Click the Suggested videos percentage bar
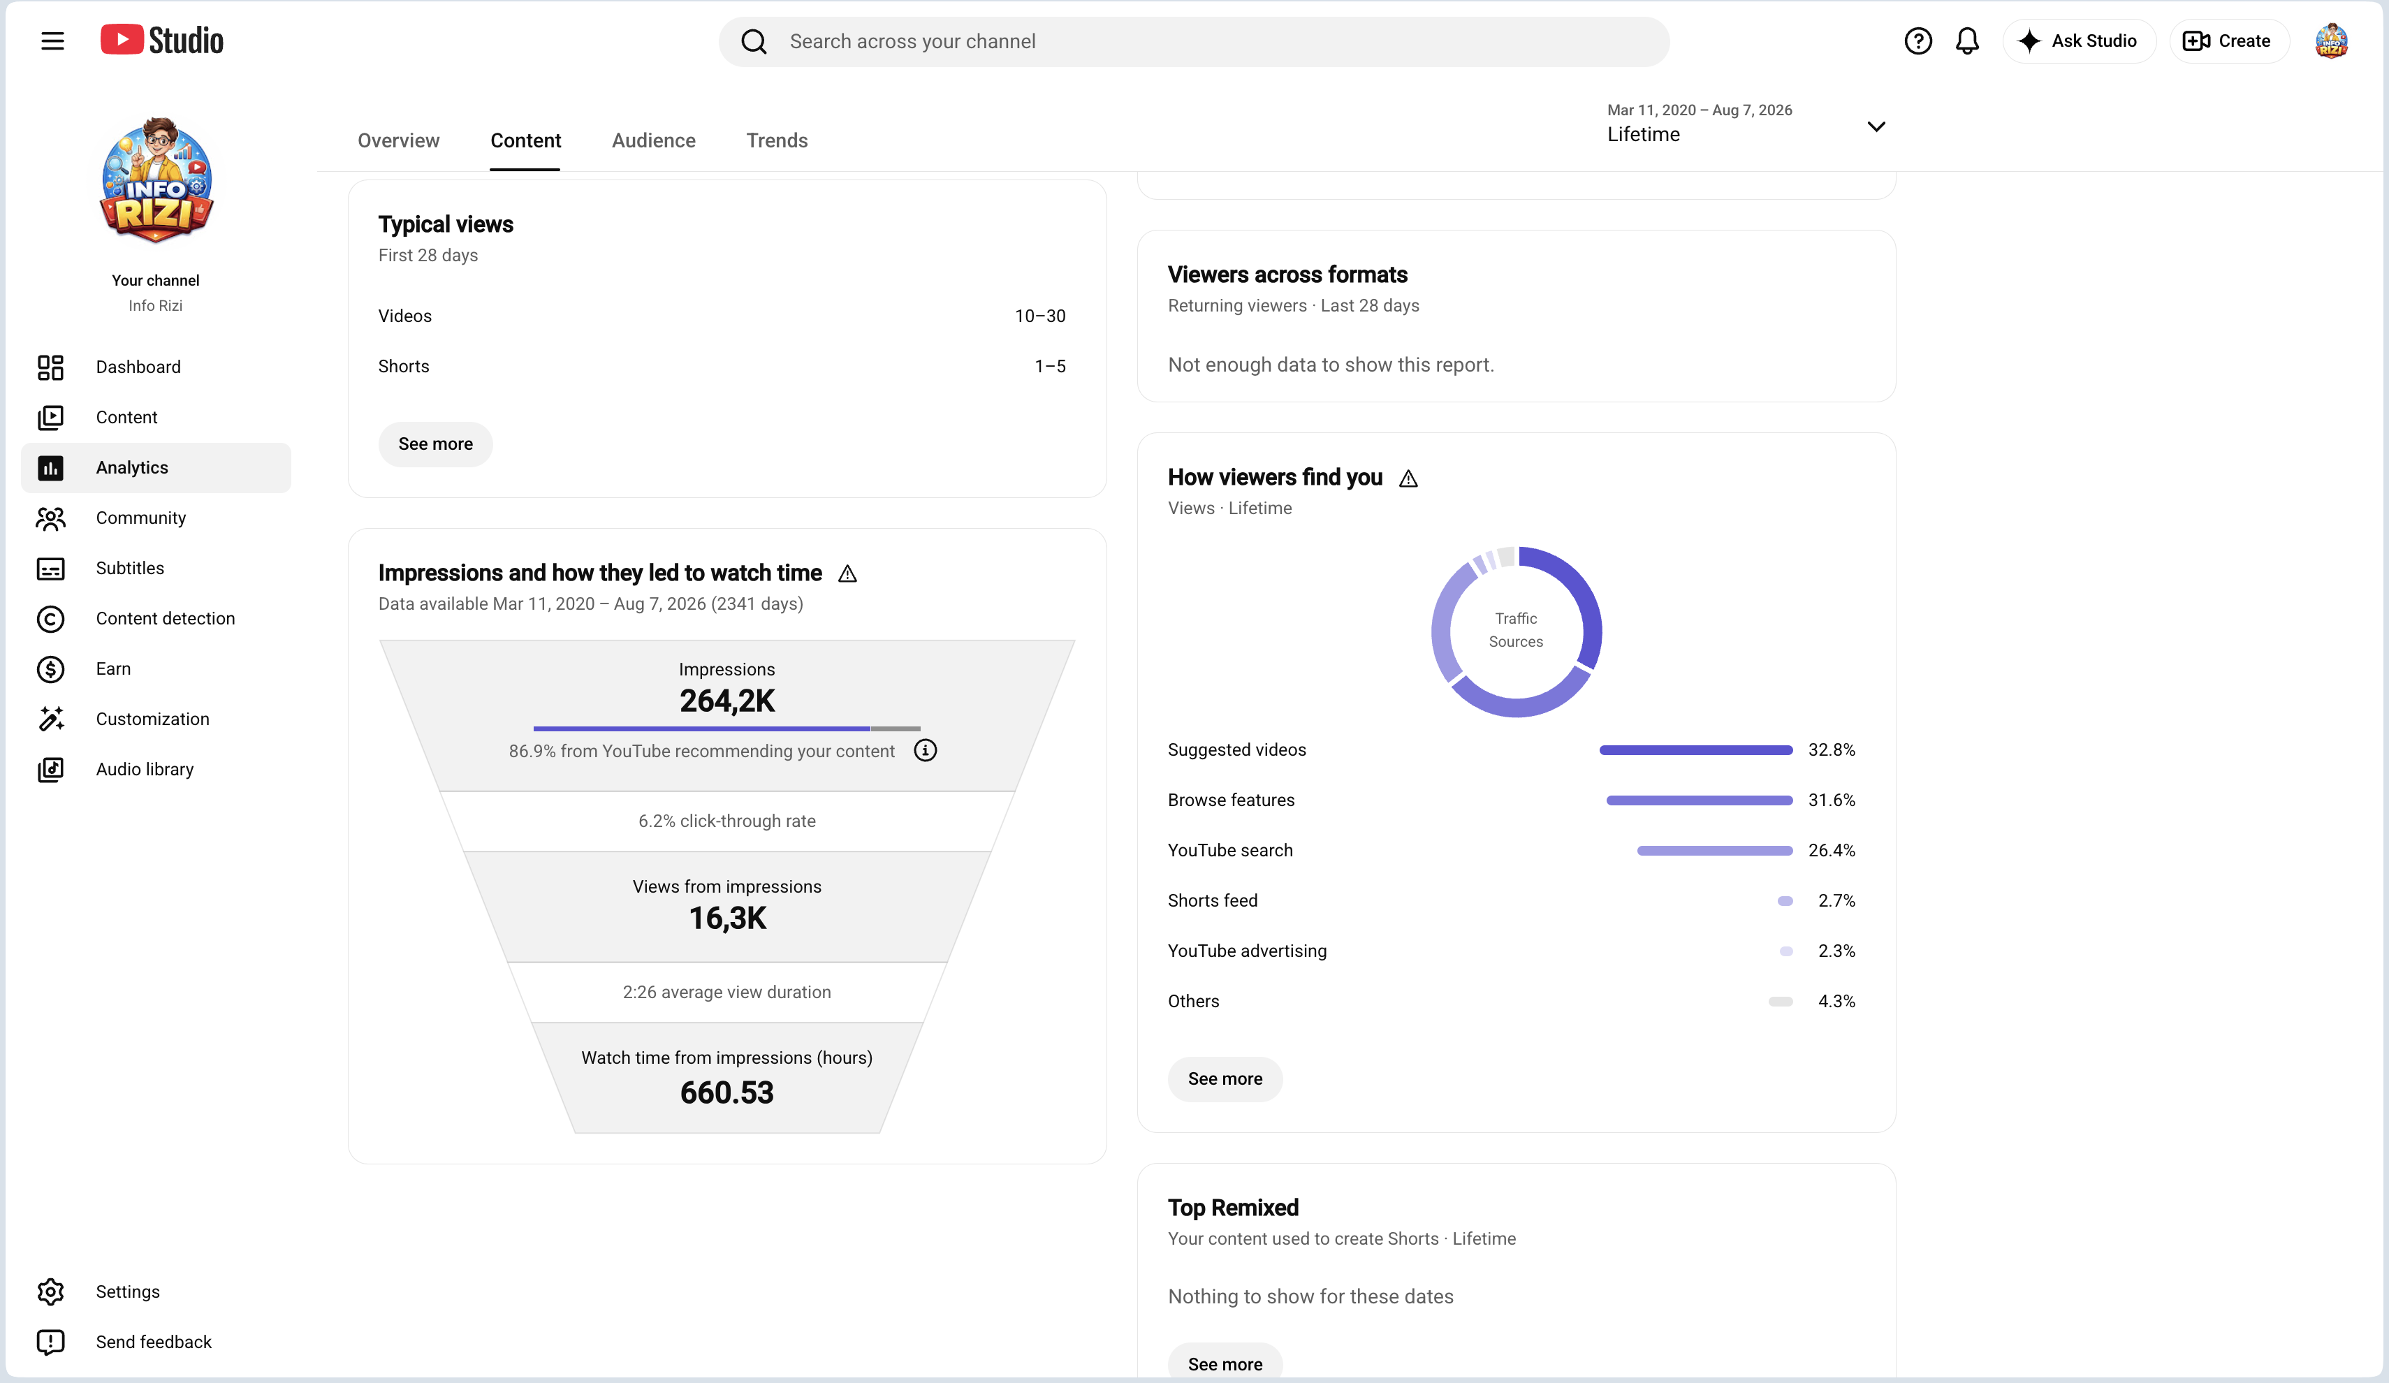 pos(1696,749)
